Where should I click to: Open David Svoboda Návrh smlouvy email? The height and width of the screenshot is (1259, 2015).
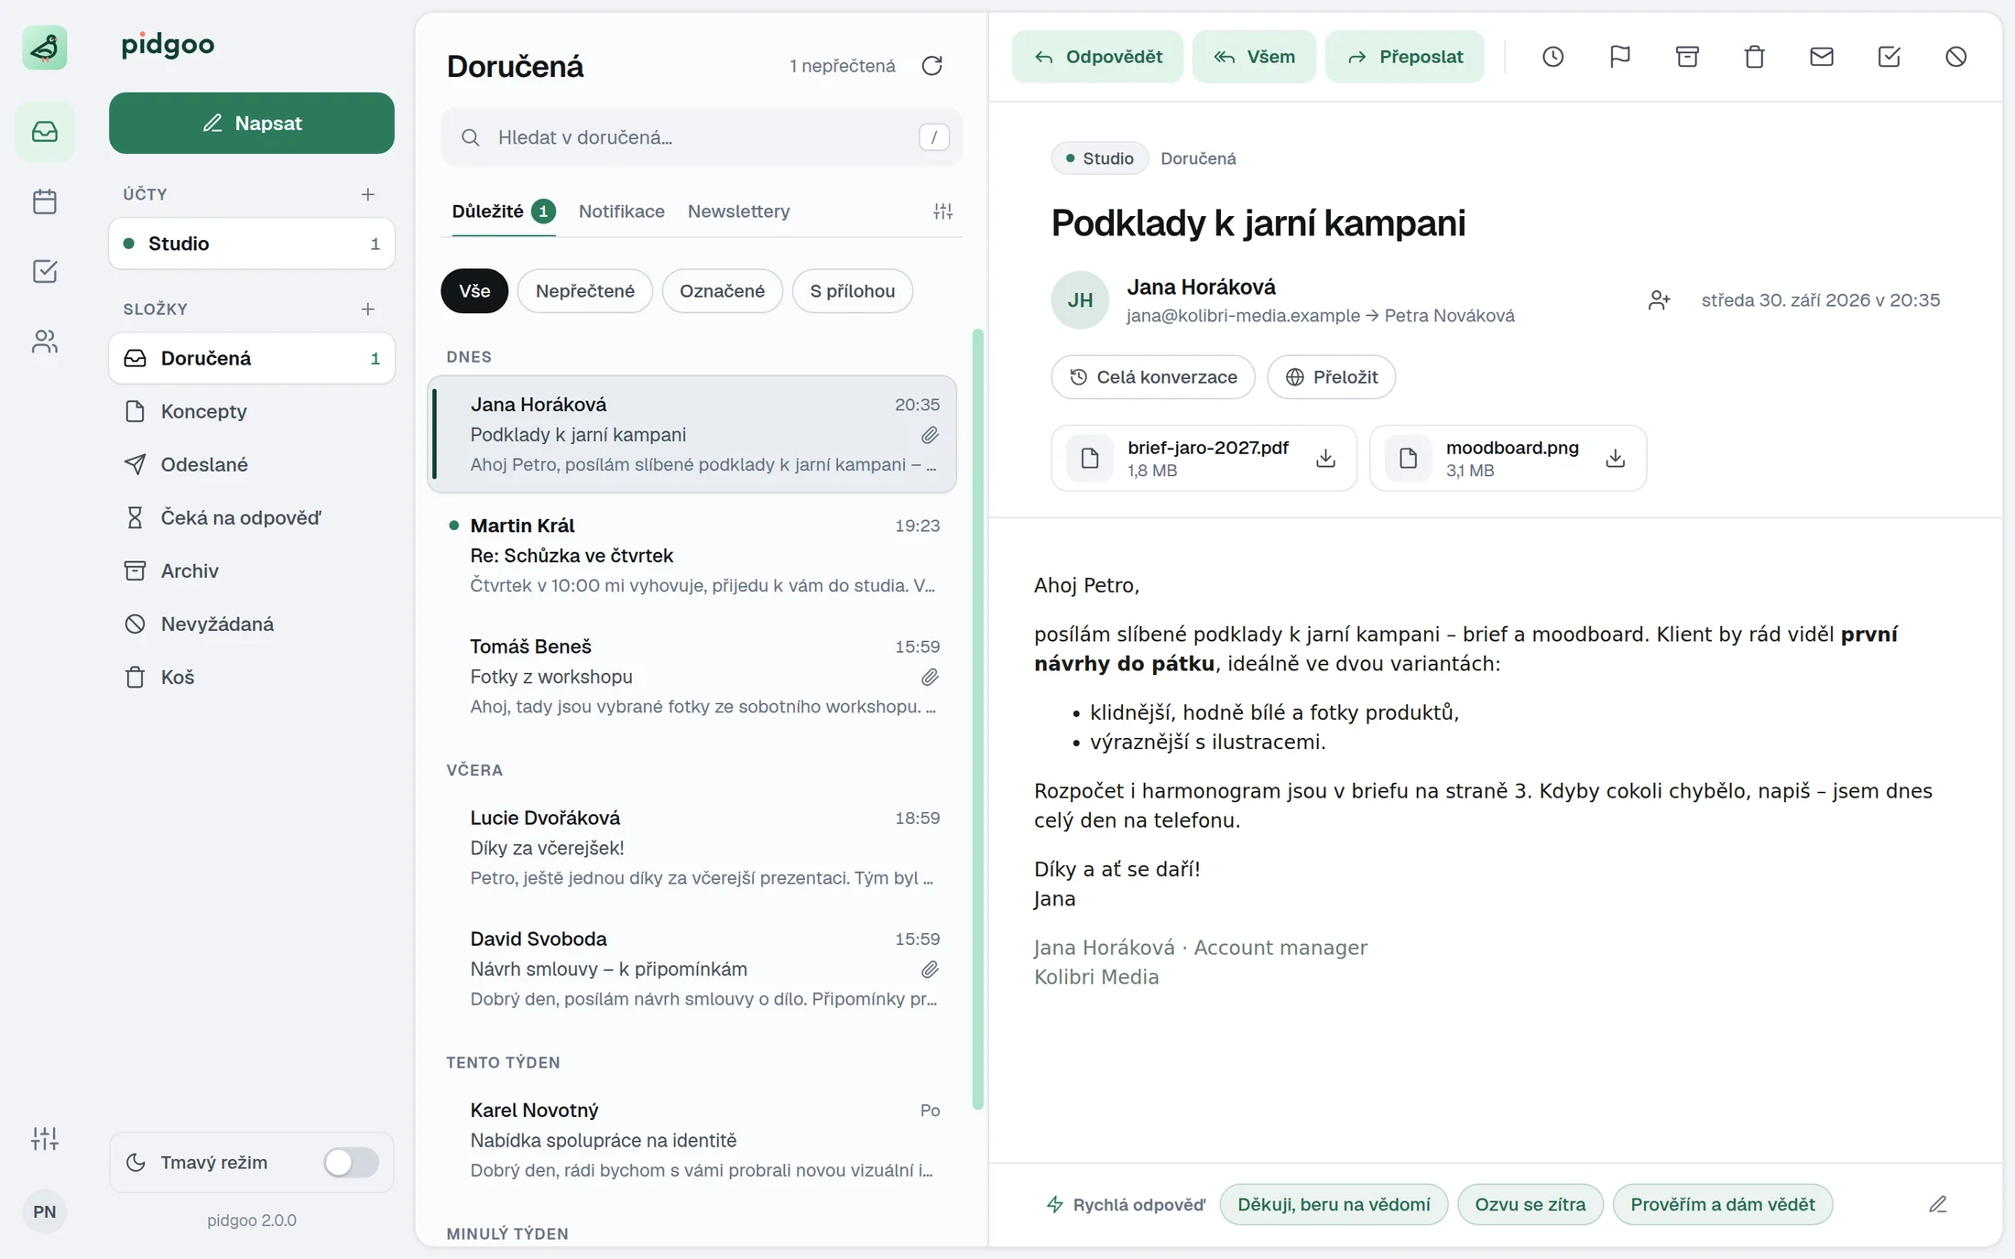point(692,969)
